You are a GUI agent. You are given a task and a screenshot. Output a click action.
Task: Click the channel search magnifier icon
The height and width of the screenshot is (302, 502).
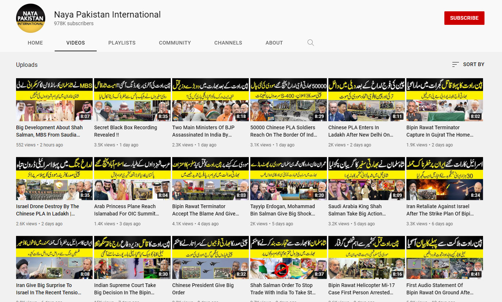coord(310,43)
